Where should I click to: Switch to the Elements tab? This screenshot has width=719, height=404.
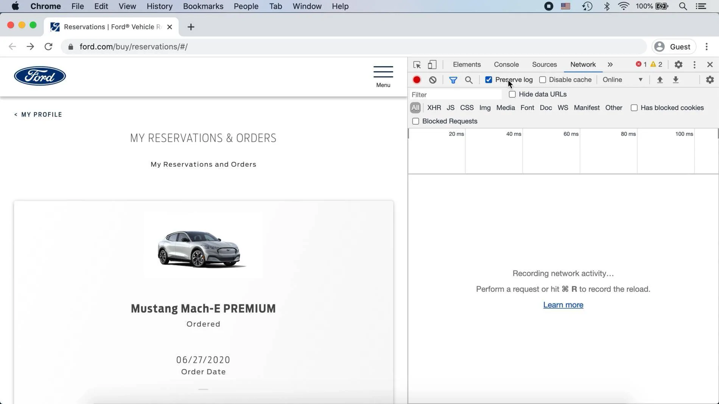467,65
